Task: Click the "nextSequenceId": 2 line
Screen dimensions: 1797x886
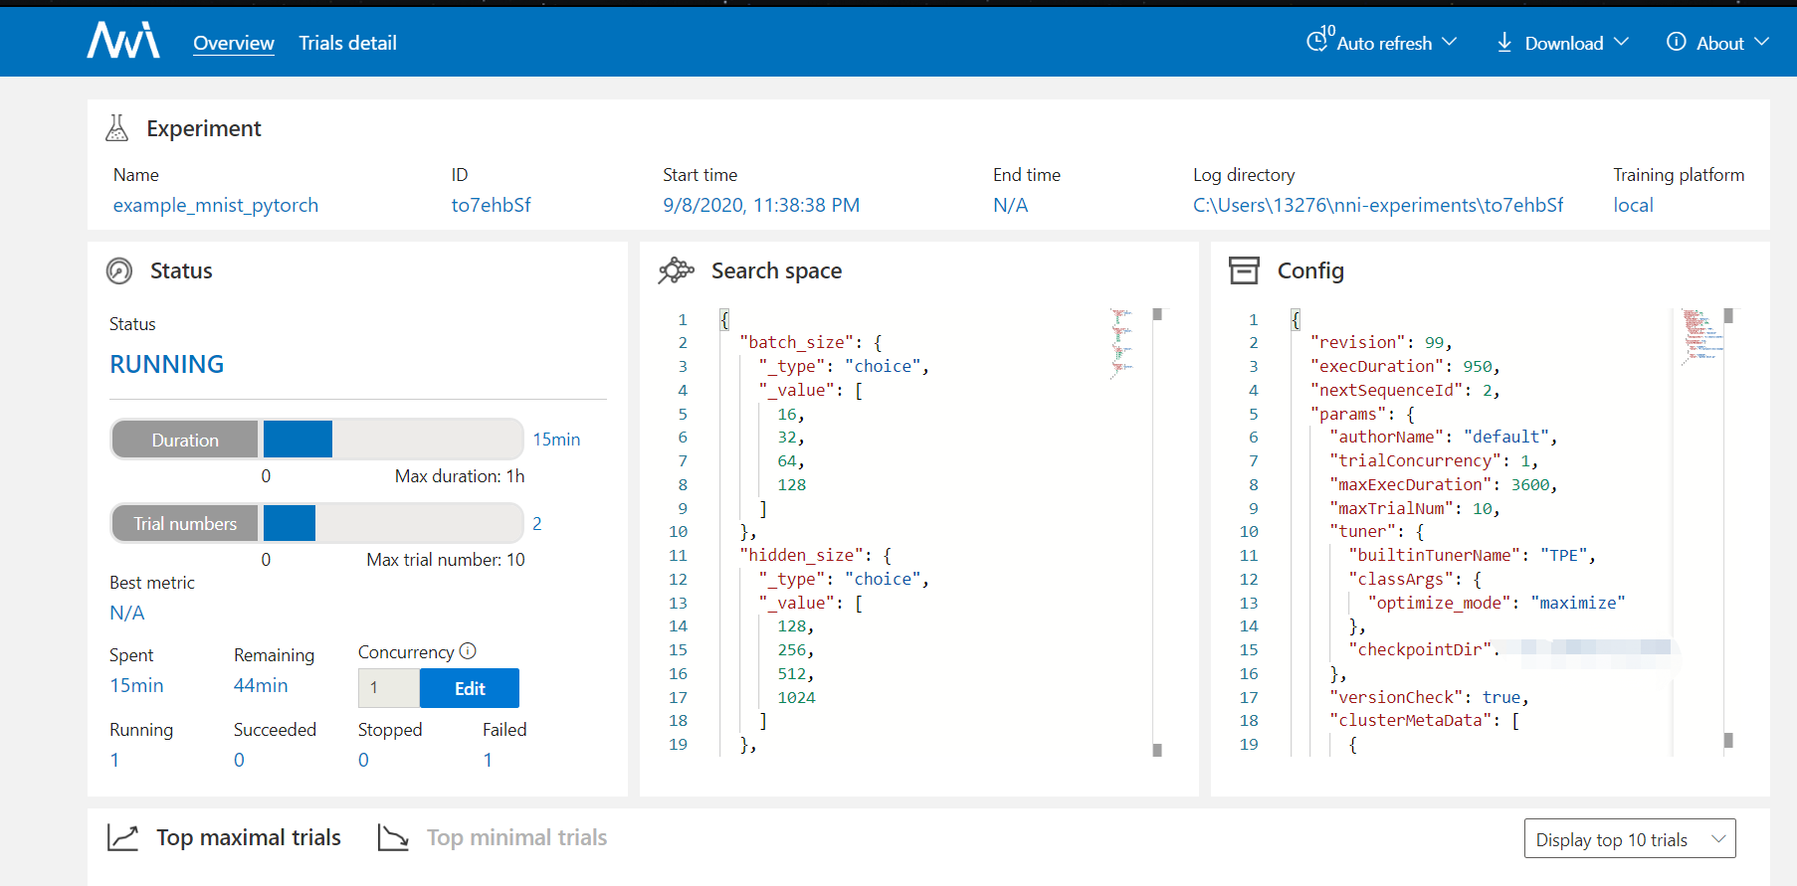Action: (x=1405, y=390)
